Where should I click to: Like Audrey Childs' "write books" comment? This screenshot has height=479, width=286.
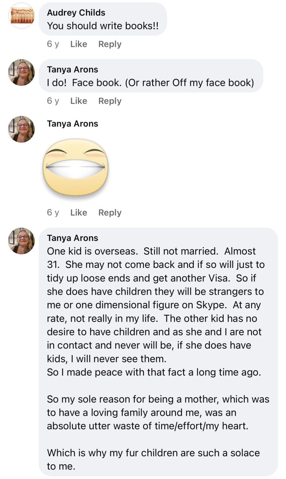(79, 44)
